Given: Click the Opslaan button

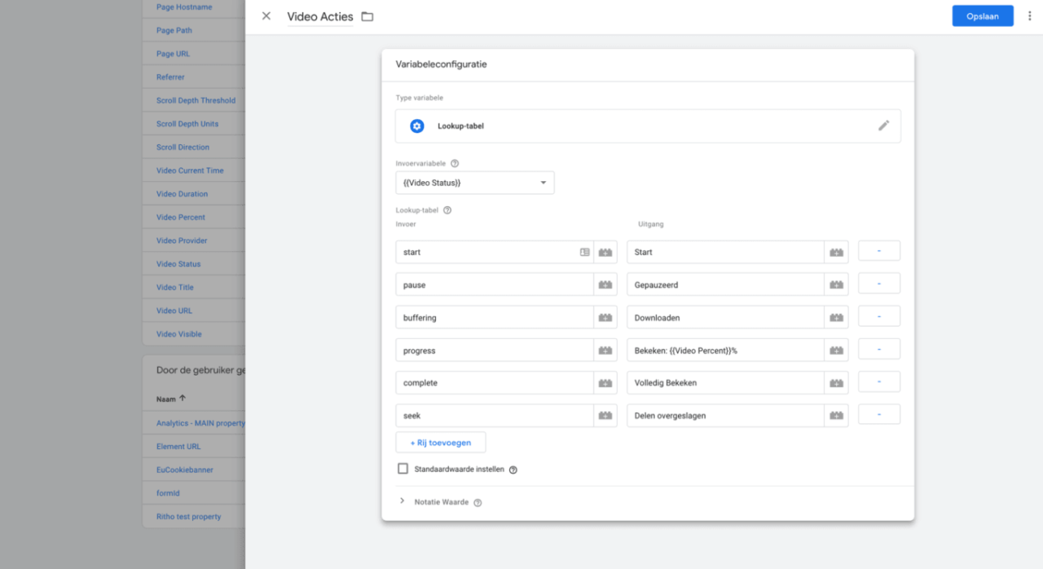Looking at the screenshot, I should (x=983, y=15).
